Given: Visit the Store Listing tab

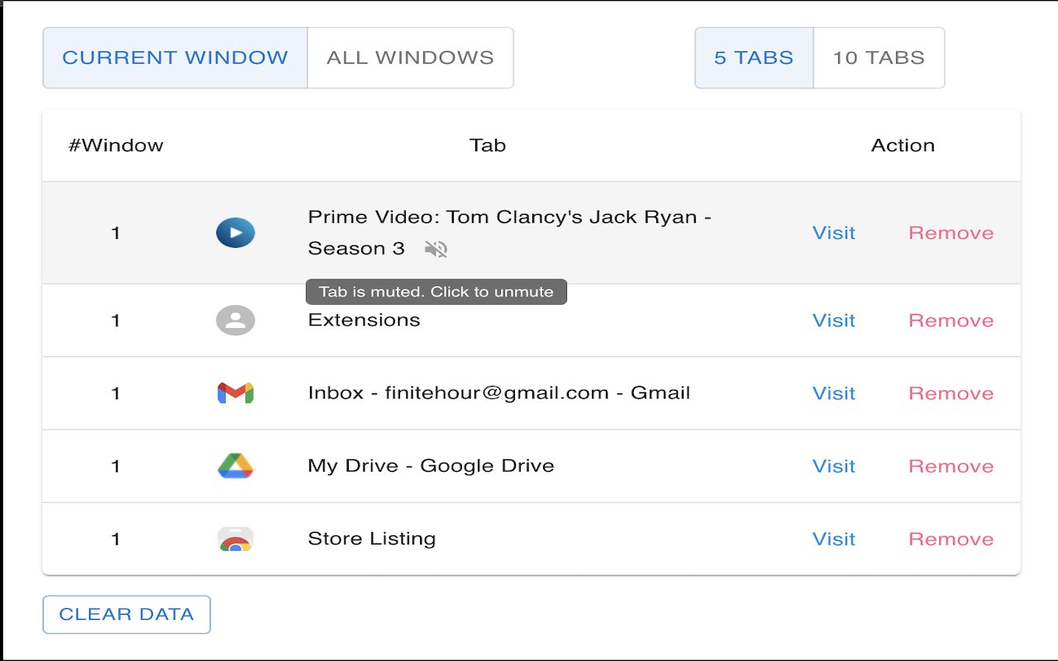Looking at the screenshot, I should (x=833, y=538).
